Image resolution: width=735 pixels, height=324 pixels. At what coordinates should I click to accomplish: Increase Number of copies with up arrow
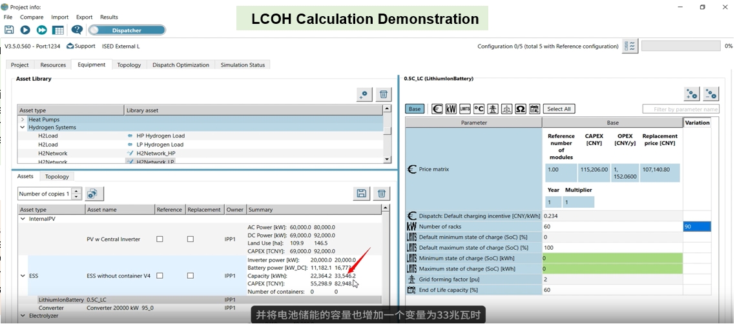tap(76, 190)
